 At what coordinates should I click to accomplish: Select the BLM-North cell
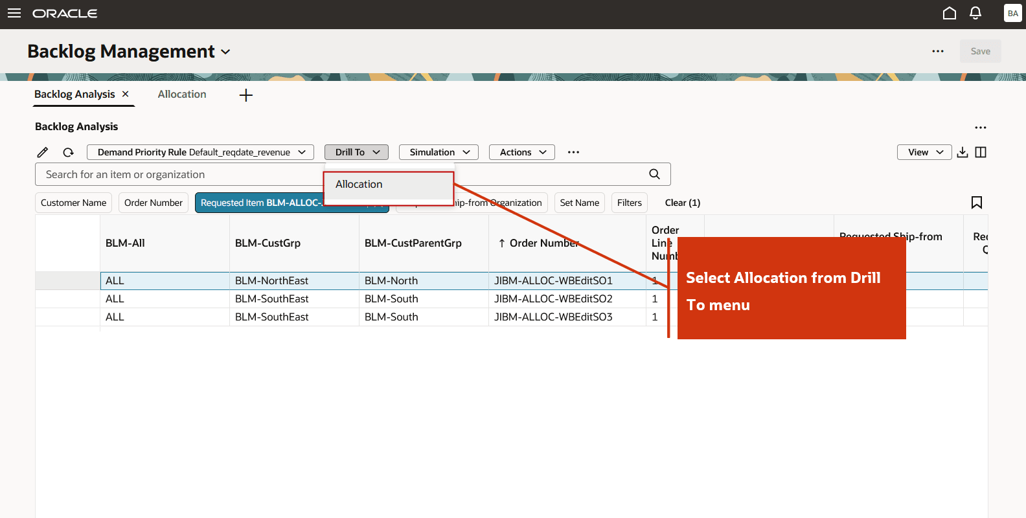coord(424,280)
